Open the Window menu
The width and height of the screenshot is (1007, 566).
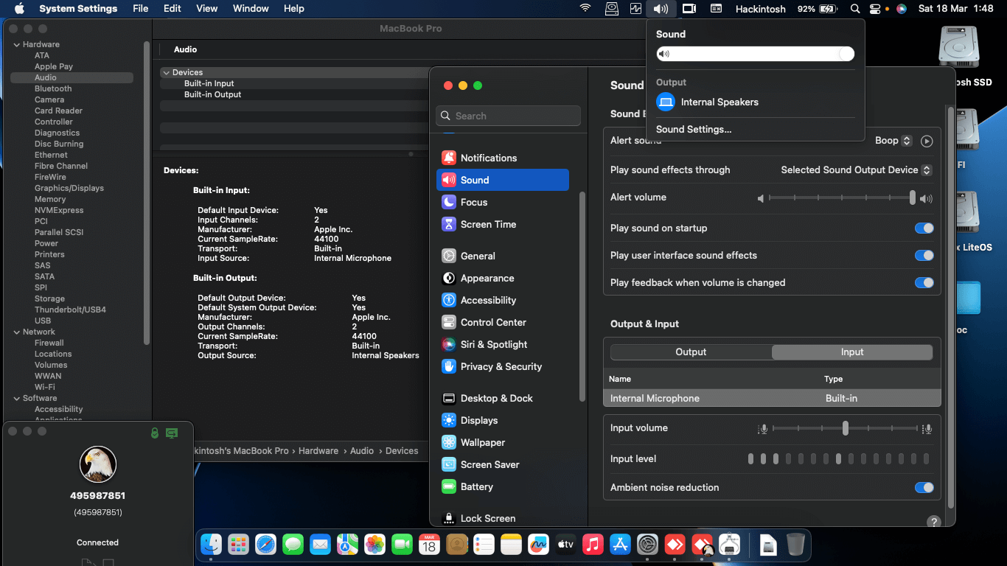tap(251, 9)
